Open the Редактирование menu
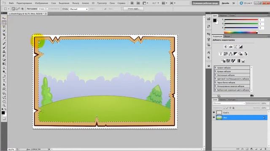The image size is (270, 151). pos(24,3)
